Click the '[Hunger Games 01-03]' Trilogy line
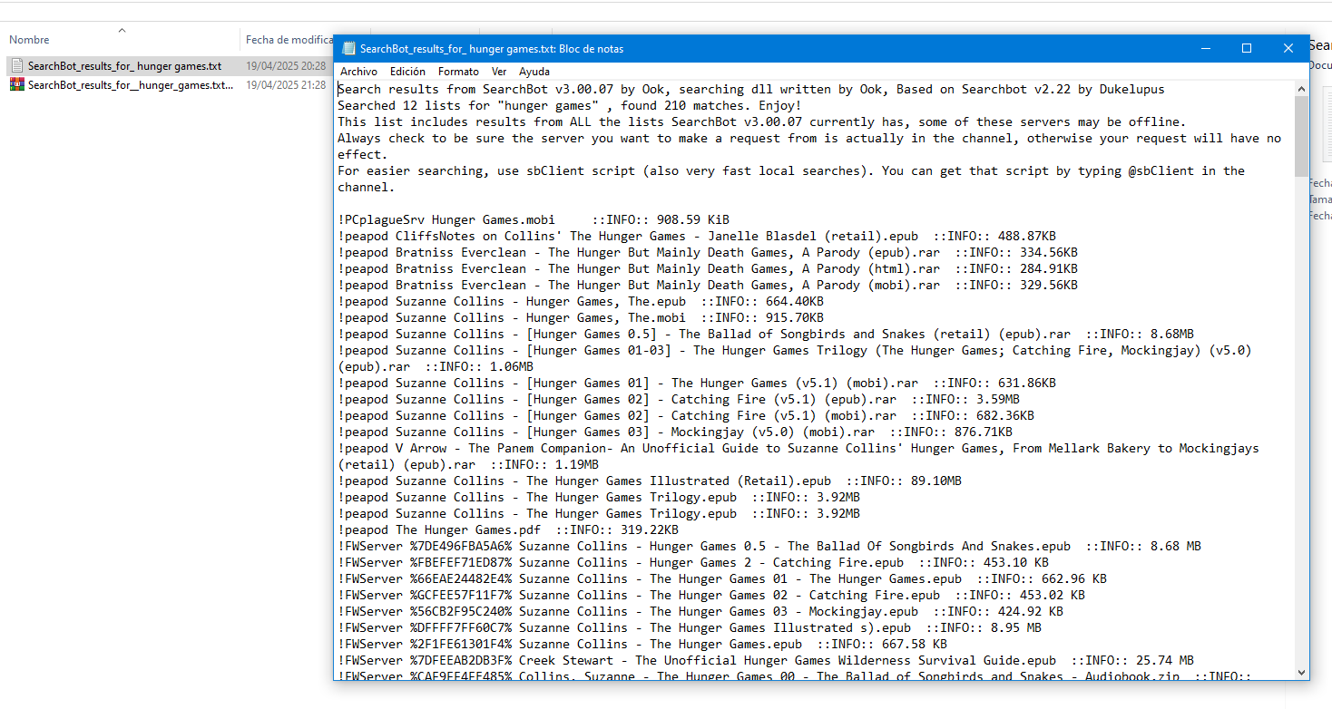 pos(795,358)
